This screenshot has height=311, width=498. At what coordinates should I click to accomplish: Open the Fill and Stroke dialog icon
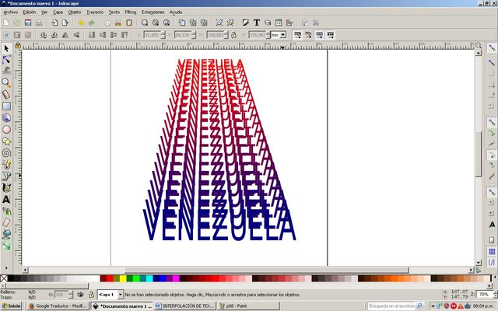click(x=246, y=23)
